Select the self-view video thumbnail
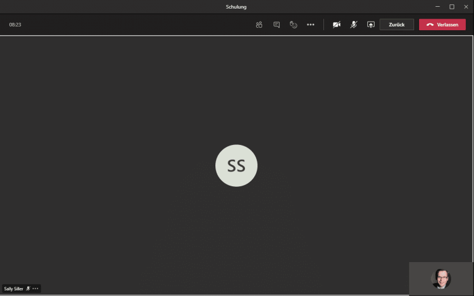Screen dimensions: 474x296 tap(441, 279)
